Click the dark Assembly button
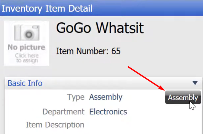 coord(183,97)
